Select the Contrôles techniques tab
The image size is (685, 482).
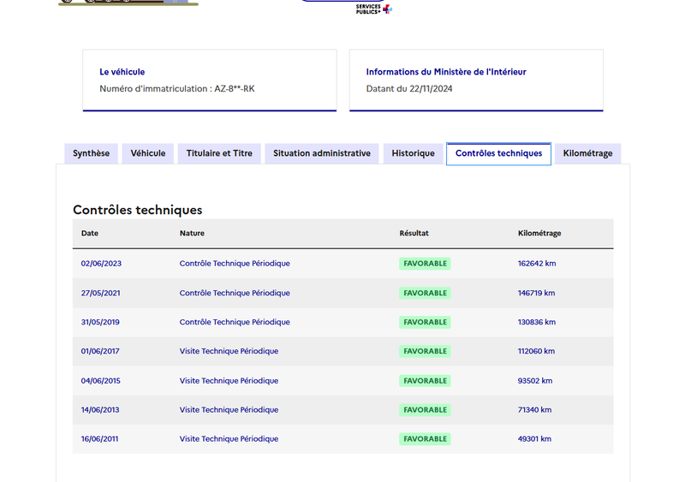tap(498, 153)
